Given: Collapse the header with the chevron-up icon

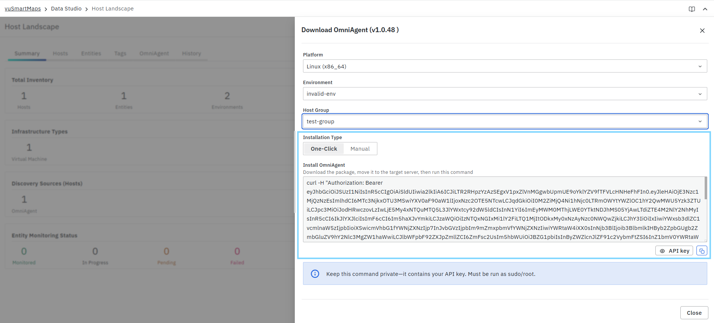Looking at the screenshot, I should point(705,9).
